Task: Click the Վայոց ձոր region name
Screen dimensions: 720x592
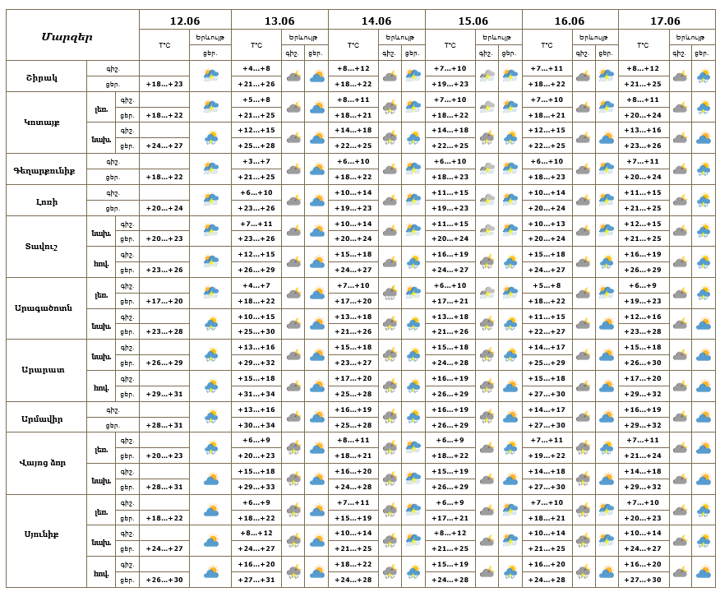Action: [43, 462]
